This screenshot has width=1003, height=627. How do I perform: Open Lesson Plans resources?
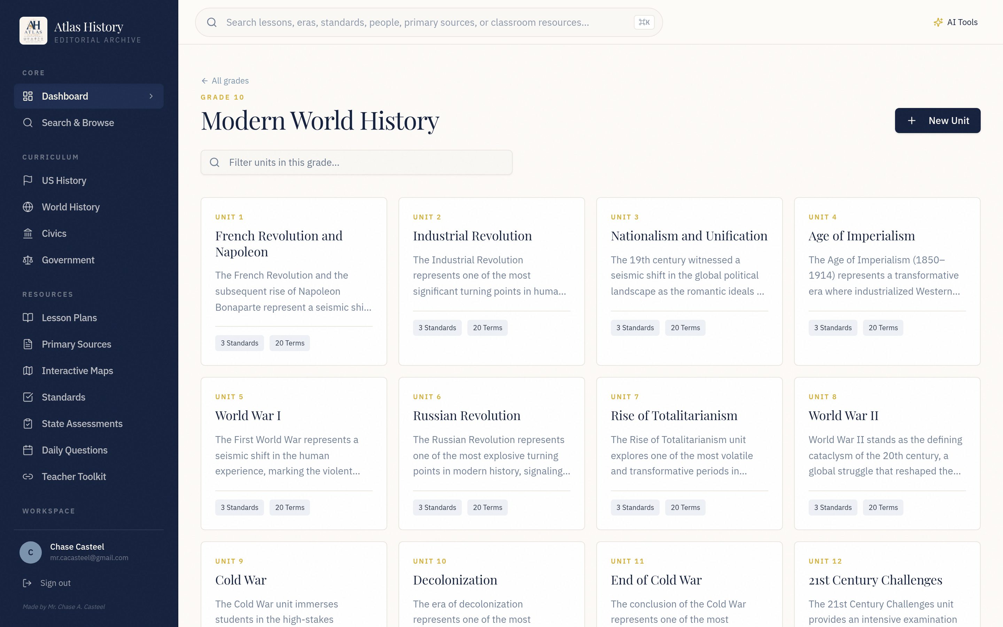coord(89,318)
